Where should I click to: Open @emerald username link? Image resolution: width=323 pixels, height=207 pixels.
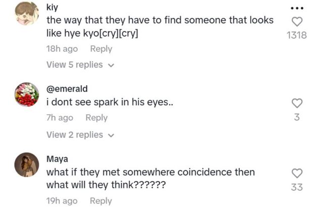click(67, 89)
